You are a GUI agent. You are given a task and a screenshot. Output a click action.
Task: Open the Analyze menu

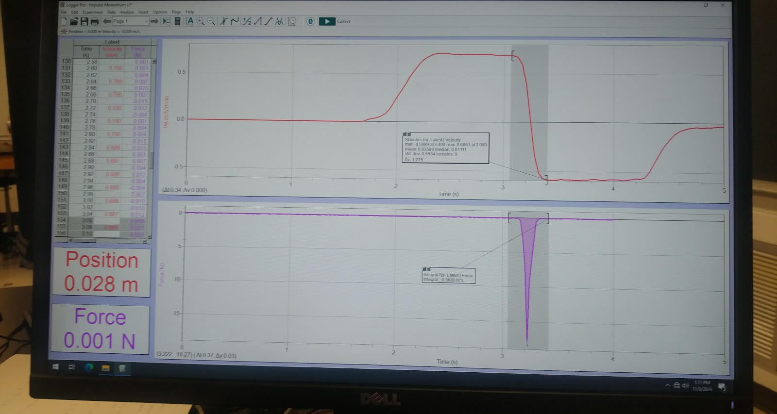point(127,12)
